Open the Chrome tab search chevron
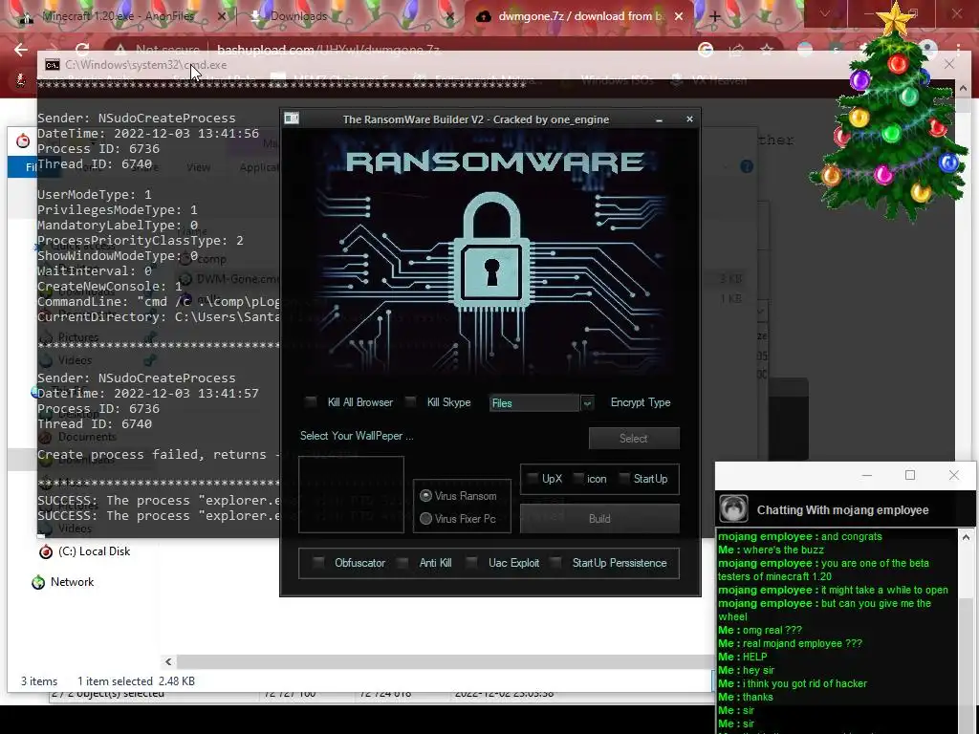 (825, 13)
